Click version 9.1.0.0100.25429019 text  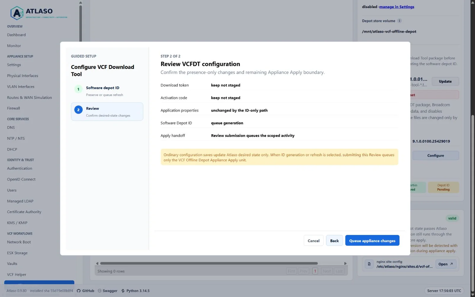(431, 141)
